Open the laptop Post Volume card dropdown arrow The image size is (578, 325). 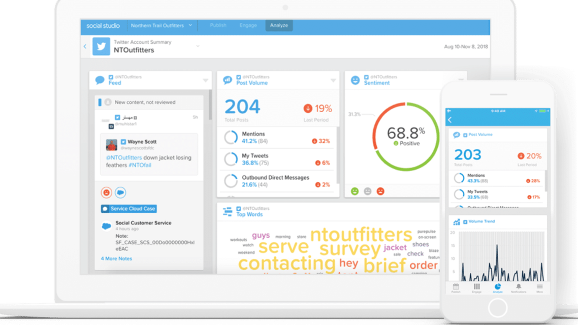pos(333,80)
